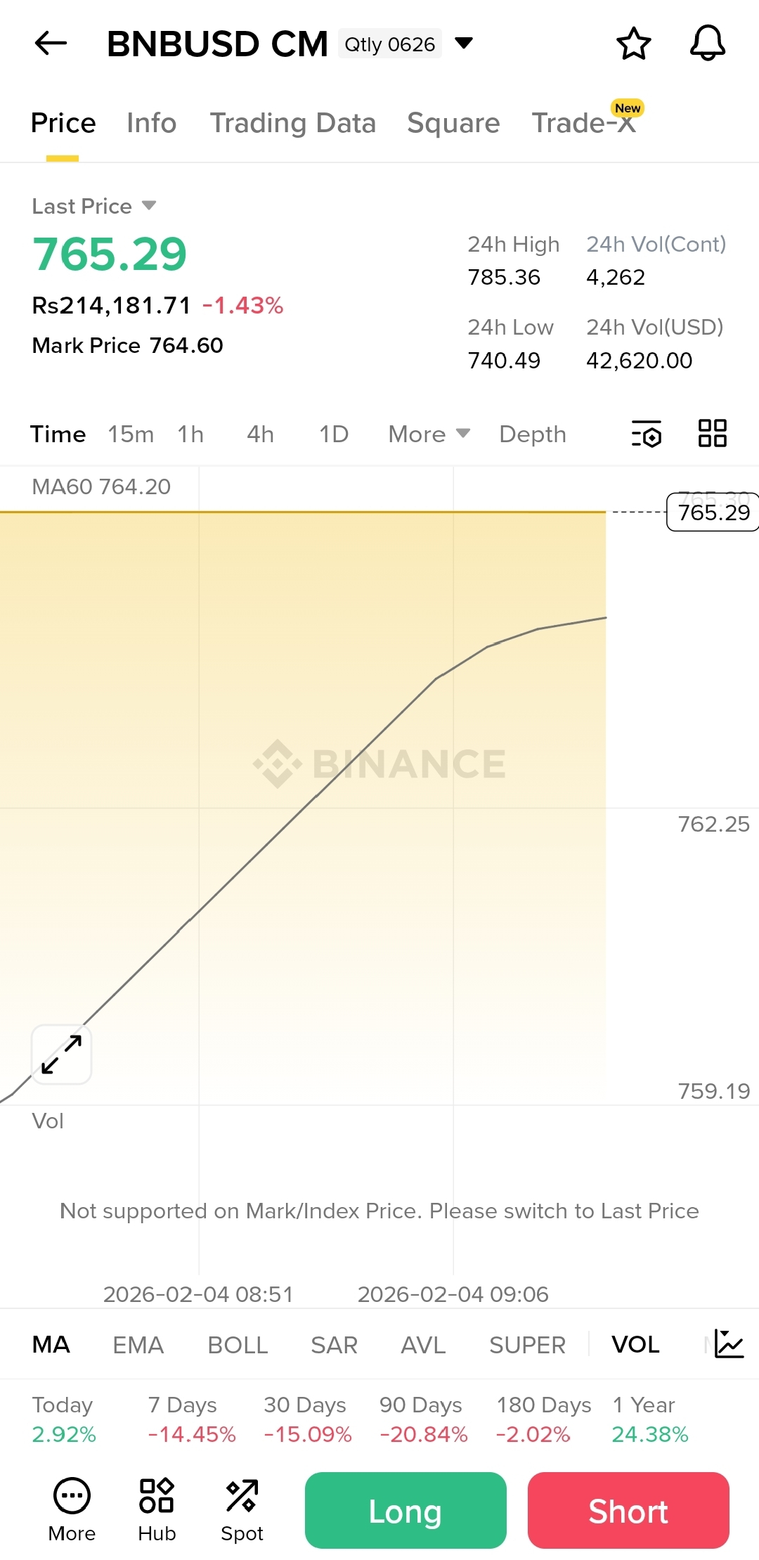
Task: Enable the BOLL indicator
Action: click(x=238, y=1345)
